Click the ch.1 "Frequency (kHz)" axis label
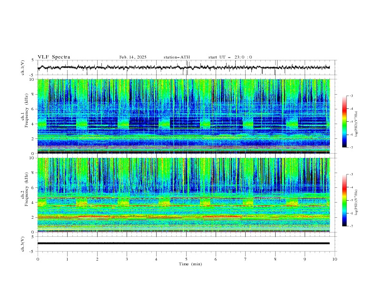 (x=27, y=109)
